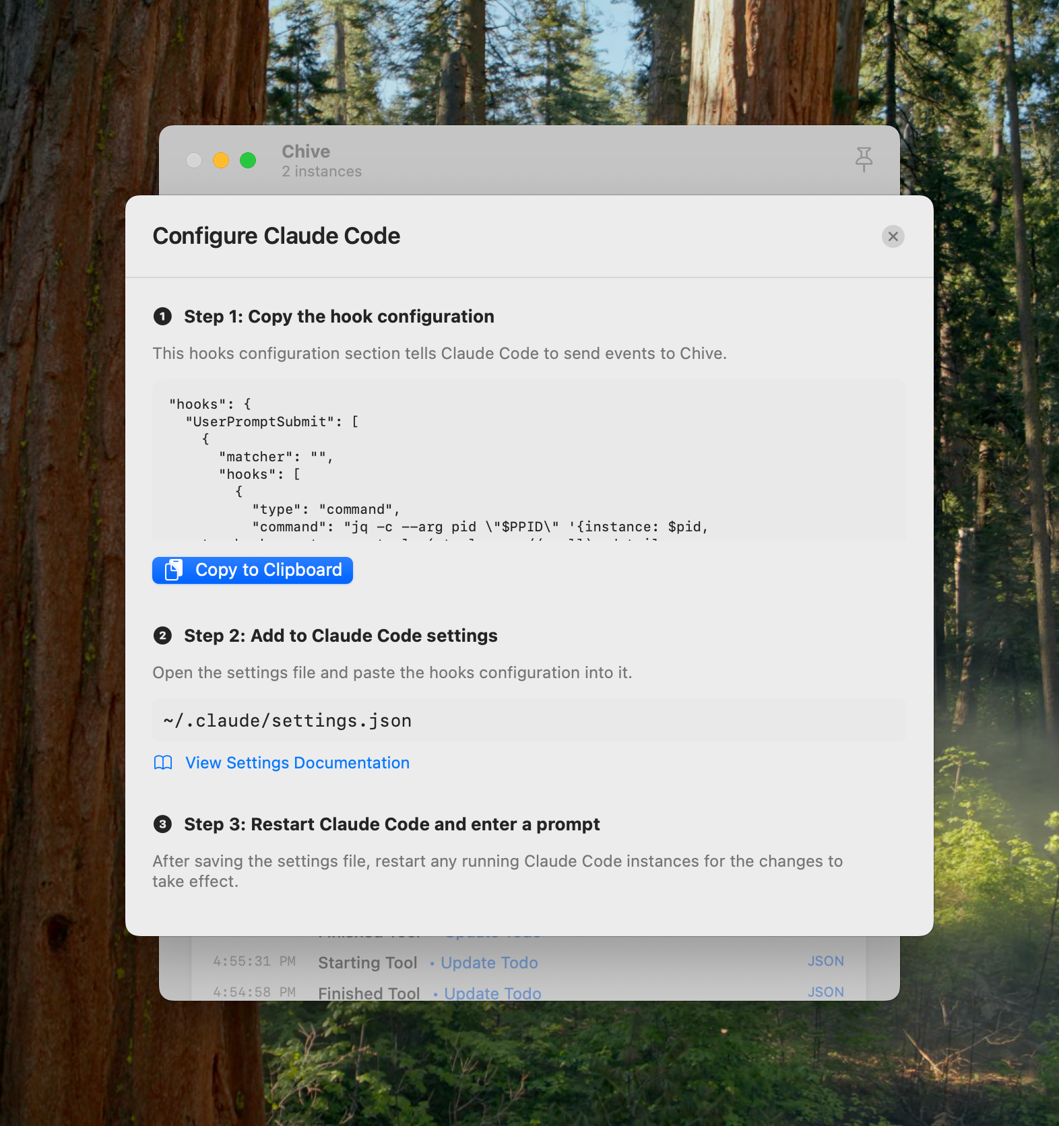Click the green zoom button of Chive window

(248, 160)
